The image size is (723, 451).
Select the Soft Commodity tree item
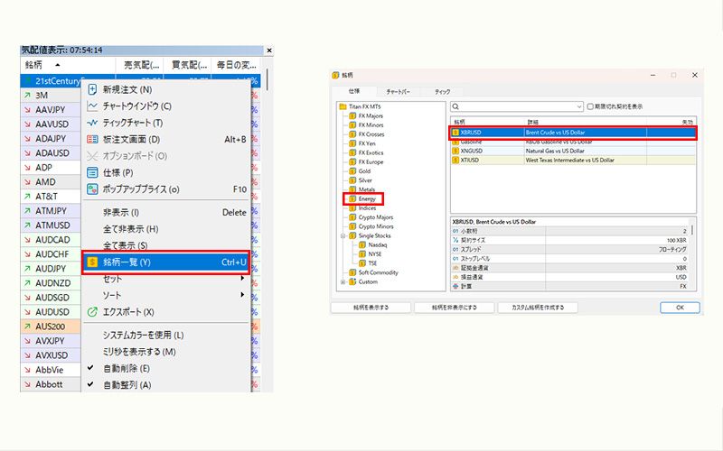[x=378, y=272]
